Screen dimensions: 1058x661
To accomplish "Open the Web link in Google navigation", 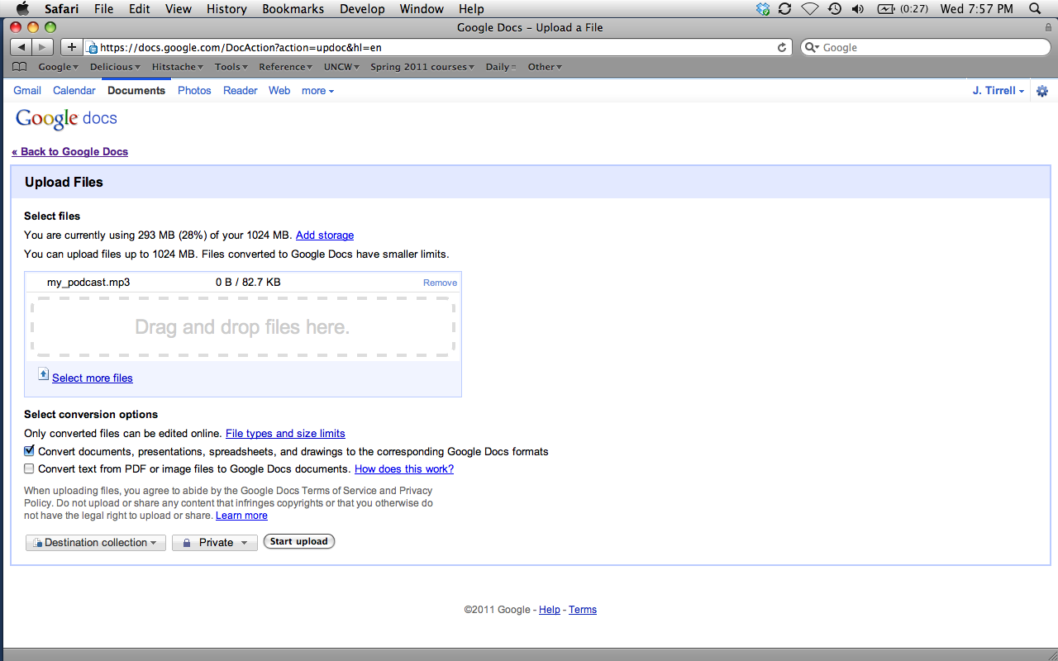I will [x=279, y=91].
